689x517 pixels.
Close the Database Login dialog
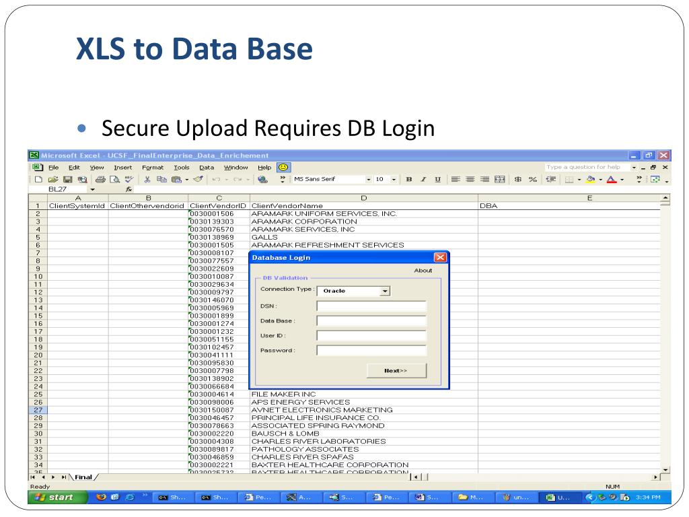(440, 258)
